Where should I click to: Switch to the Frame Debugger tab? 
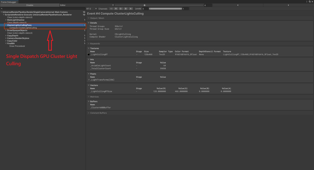tap(9, 2)
